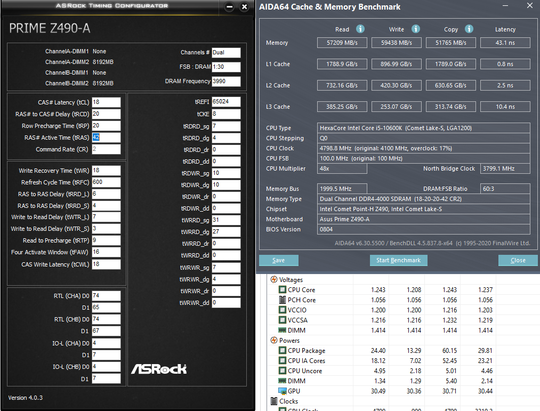This screenshot has width=540, height=411.
Task: Click the IO-L (CHB) D0 field
Action: (106, 367)
